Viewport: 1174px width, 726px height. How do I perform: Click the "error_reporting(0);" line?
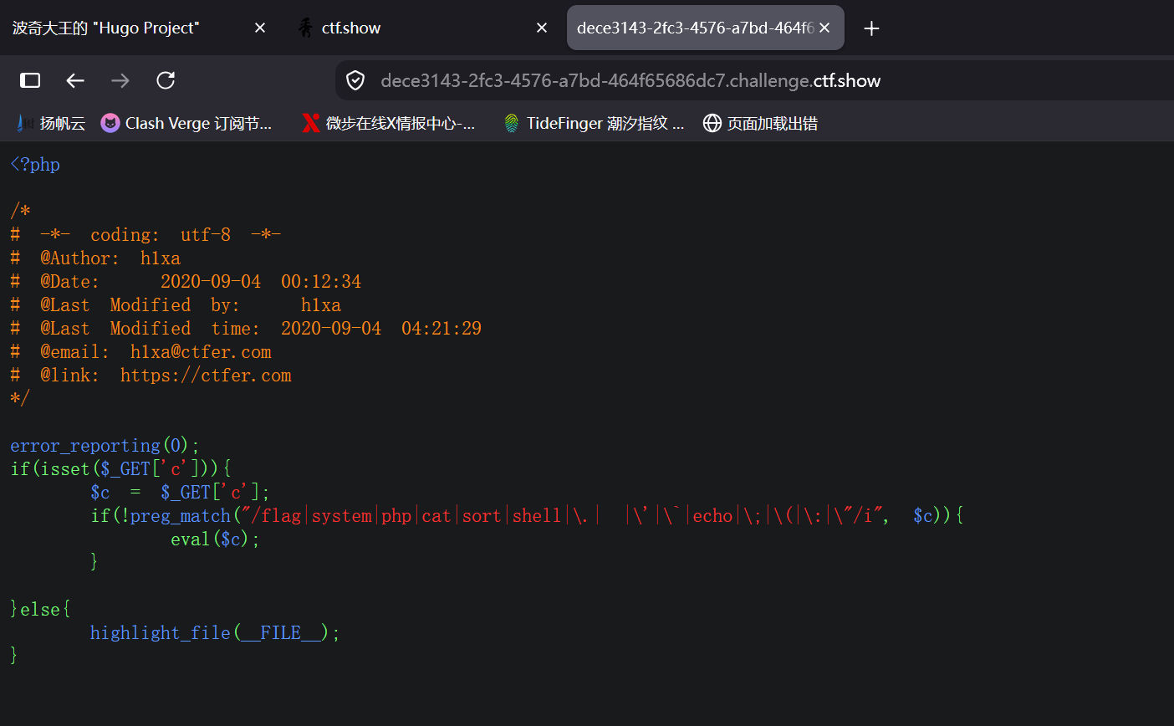coord(105,446)
